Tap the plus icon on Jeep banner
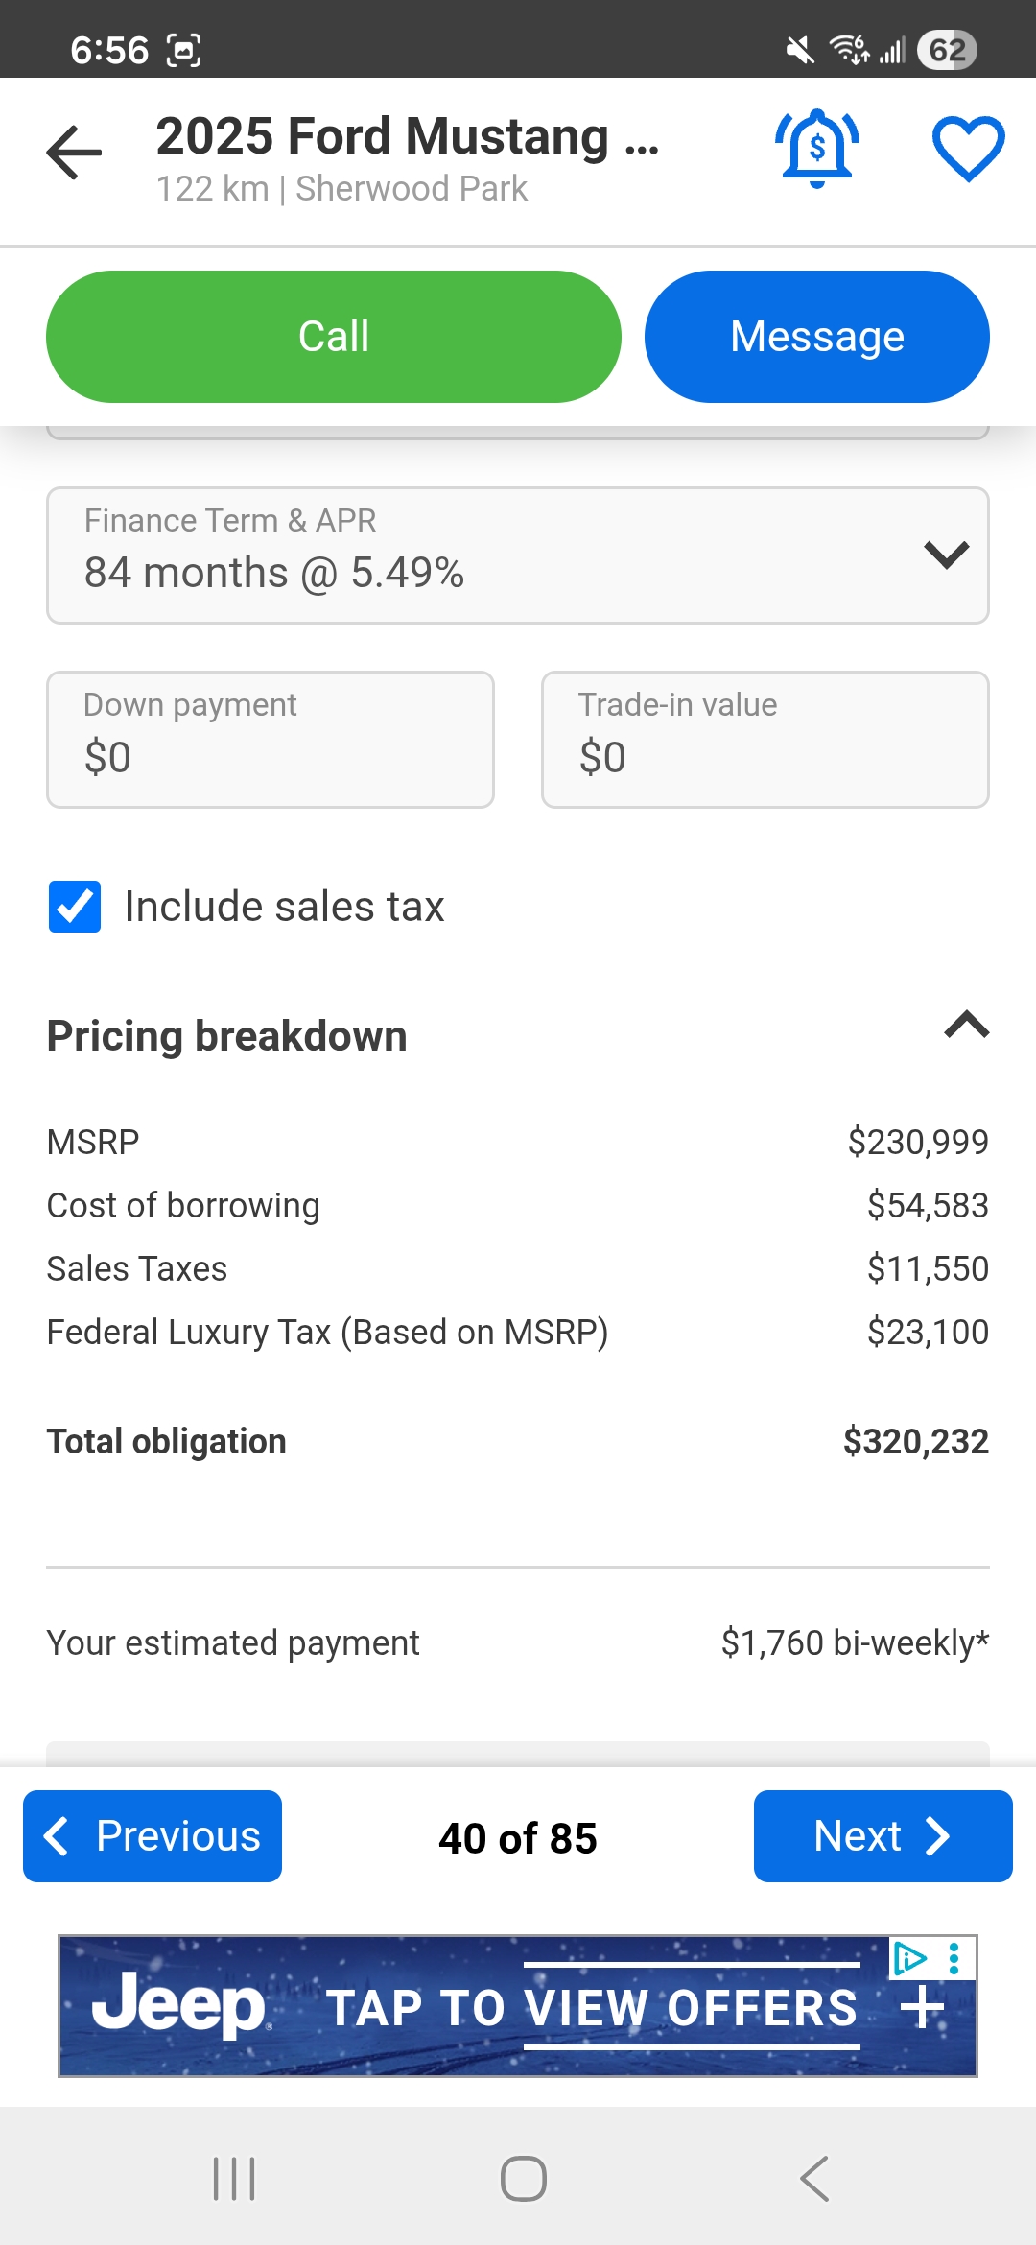Viewport: 1036px width, 2245px height. tap(923, 2008)
